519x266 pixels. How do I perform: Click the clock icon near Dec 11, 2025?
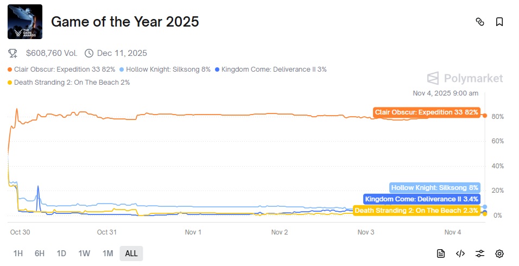89,53
